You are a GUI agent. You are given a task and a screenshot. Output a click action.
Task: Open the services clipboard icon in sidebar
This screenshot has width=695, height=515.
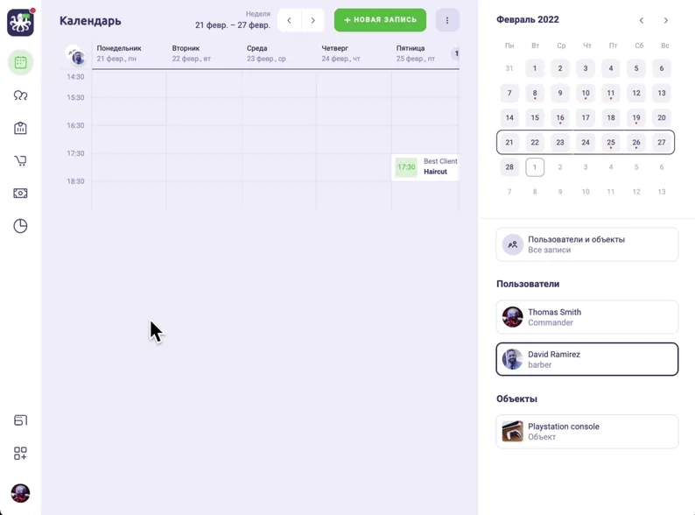(20, 128)
